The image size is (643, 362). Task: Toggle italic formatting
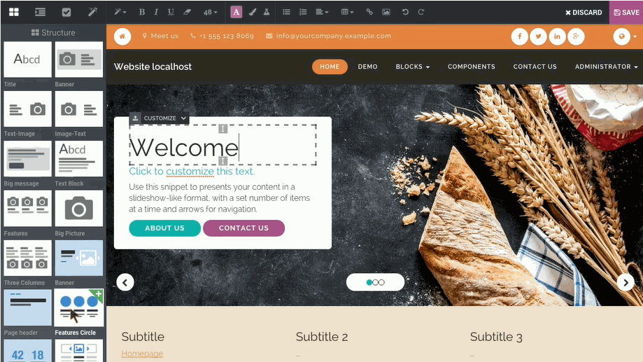click(x=156, y=12)
